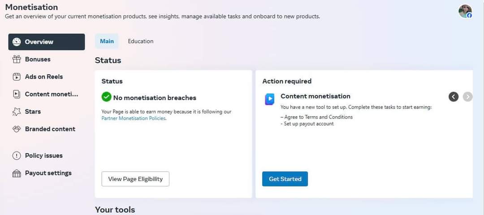Viewport: 484px width, 215px height.
Task: Select Bonuses in the sidebar menu
Action: (x=38, y=59)
